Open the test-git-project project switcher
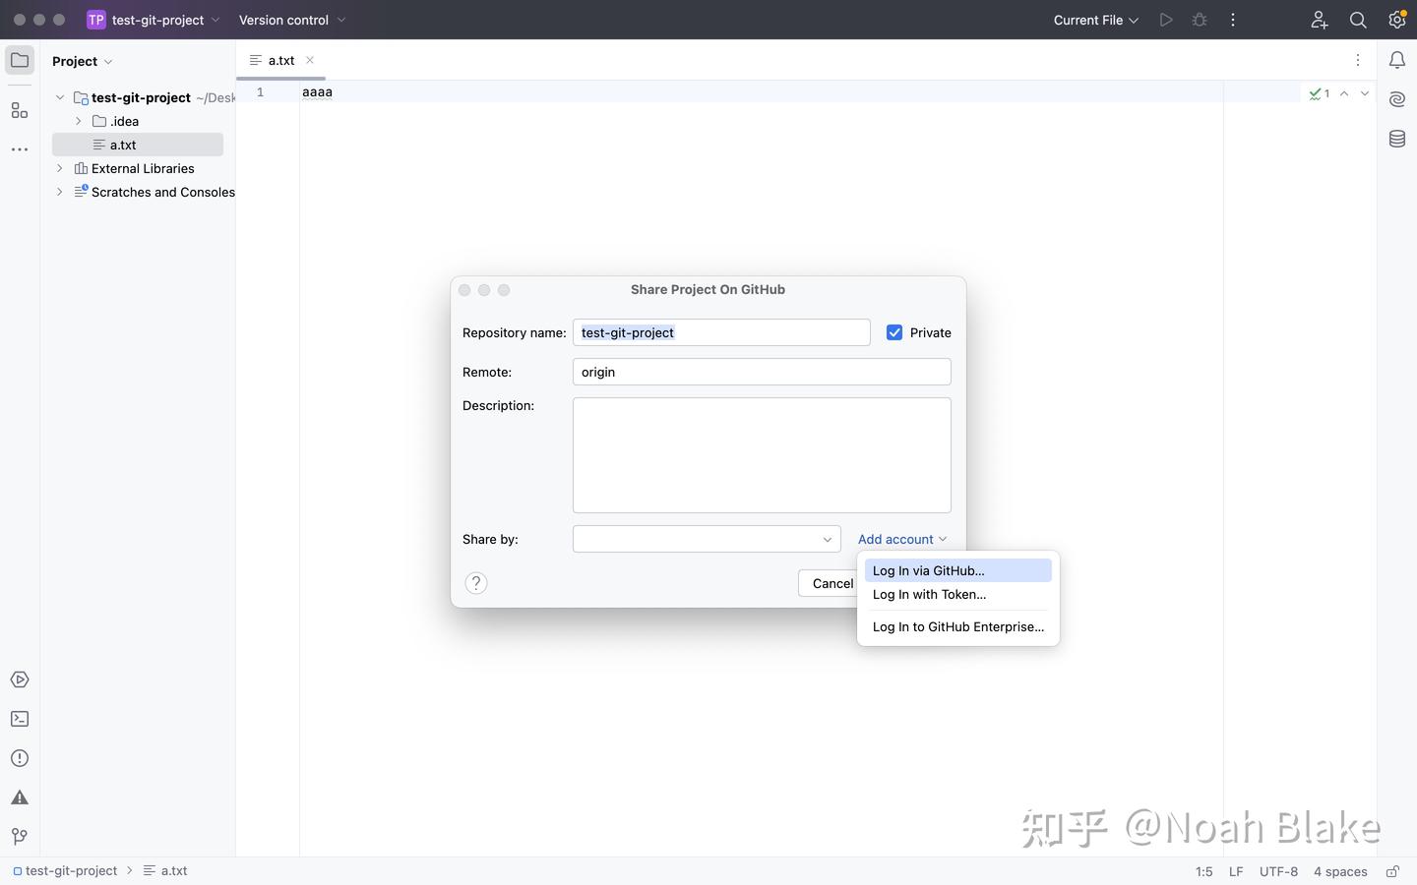Screen dimensions: 1417x885 tap(154, 20)
